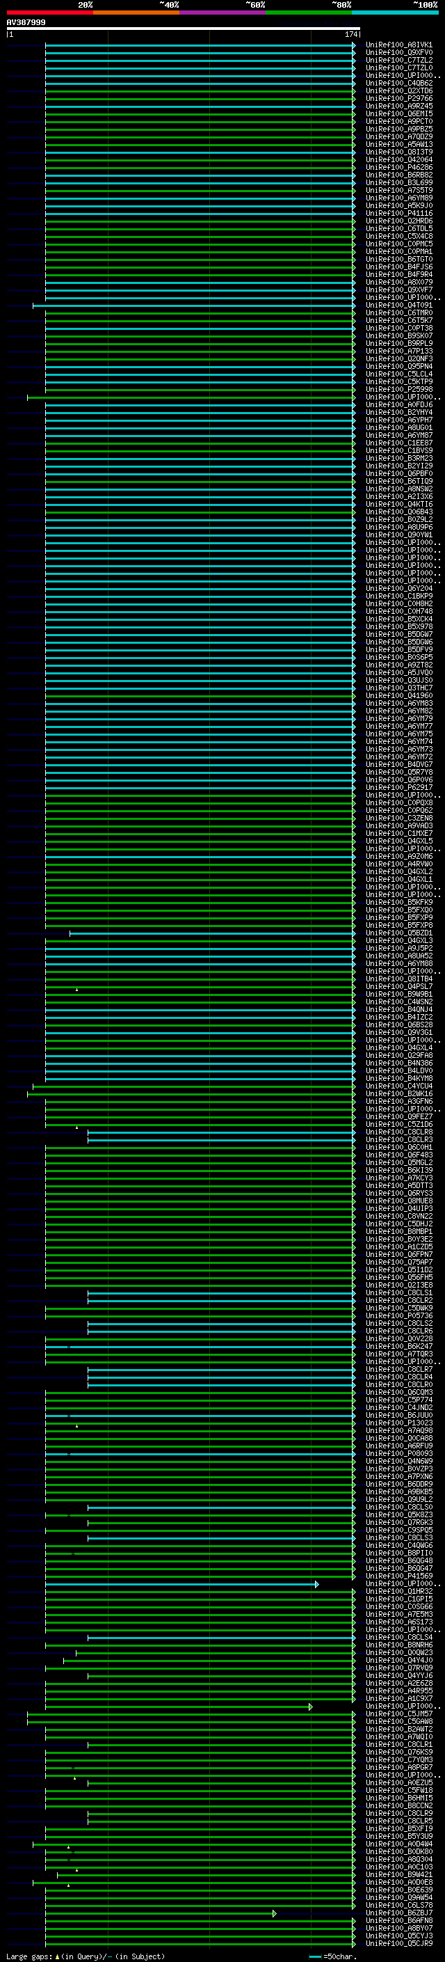Click the orange ~40% legend segment
Screen dimensions: 445x1962
click(x=136, y=13)
